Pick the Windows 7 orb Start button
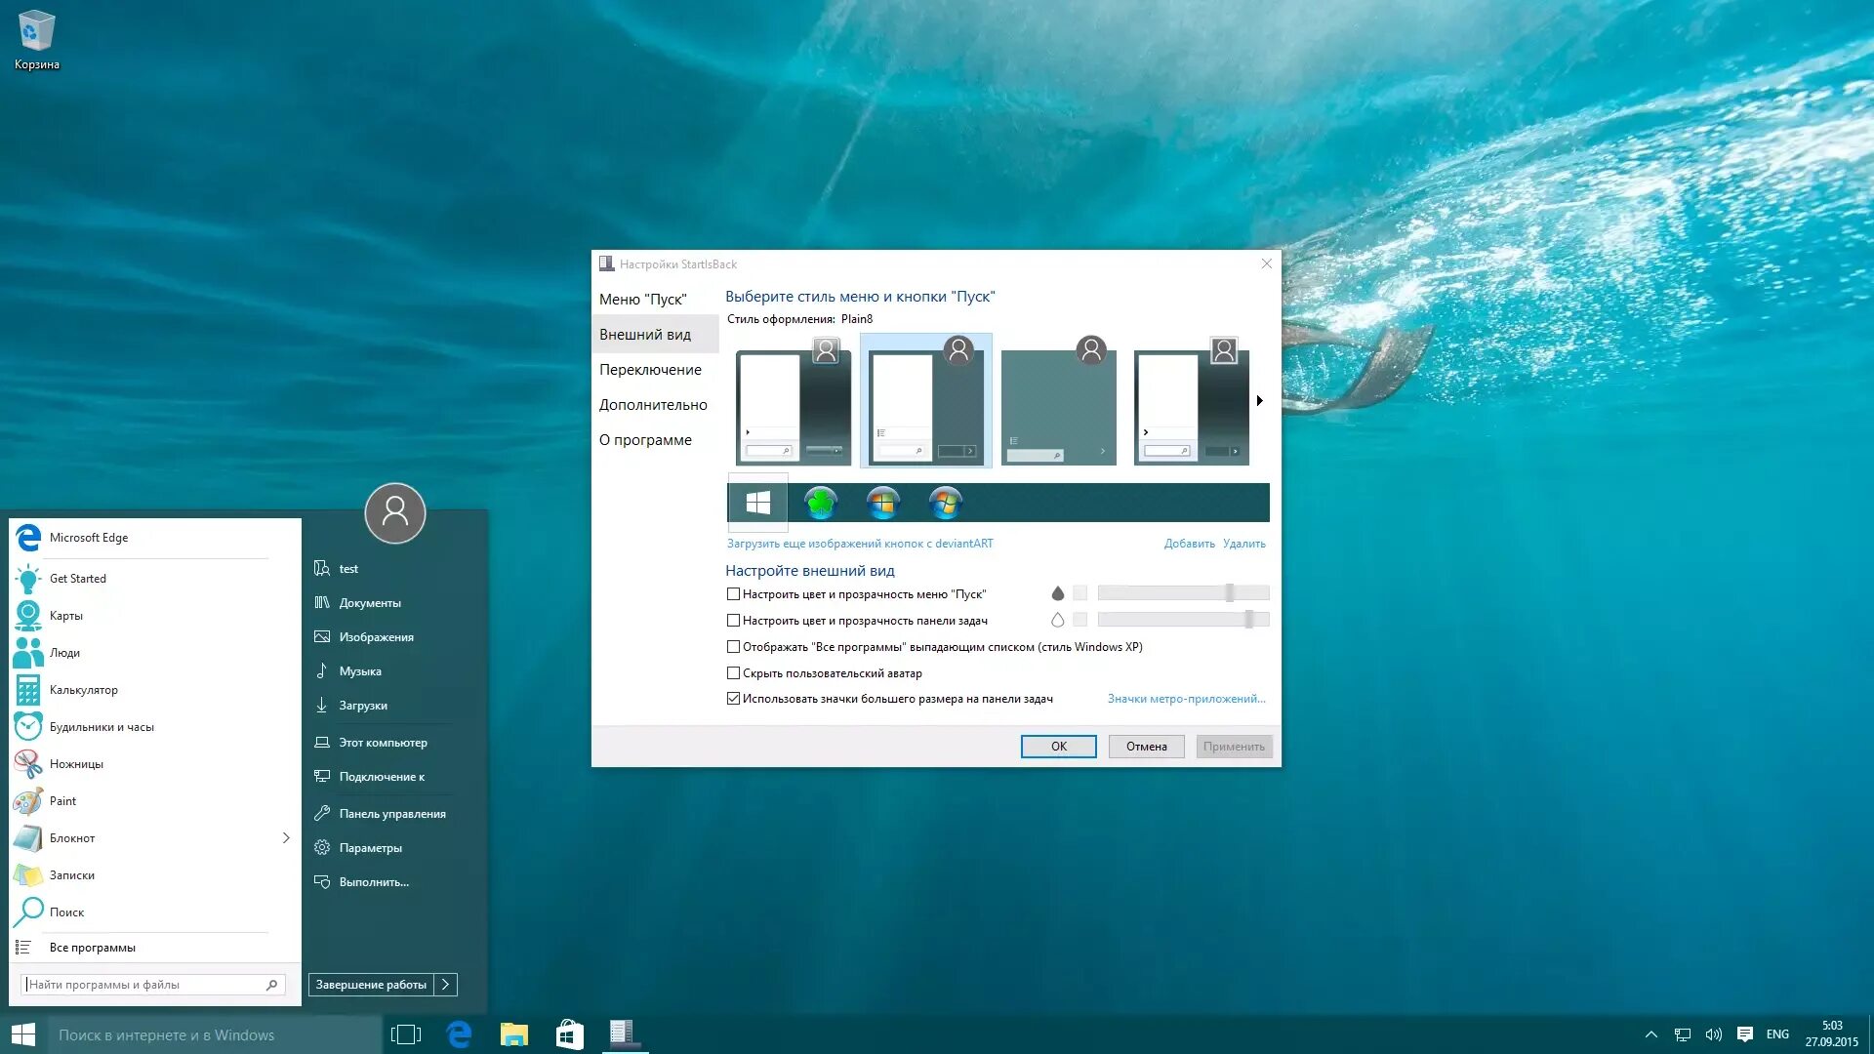This screenshot has width=1874, height=1054. coord(945,503)
